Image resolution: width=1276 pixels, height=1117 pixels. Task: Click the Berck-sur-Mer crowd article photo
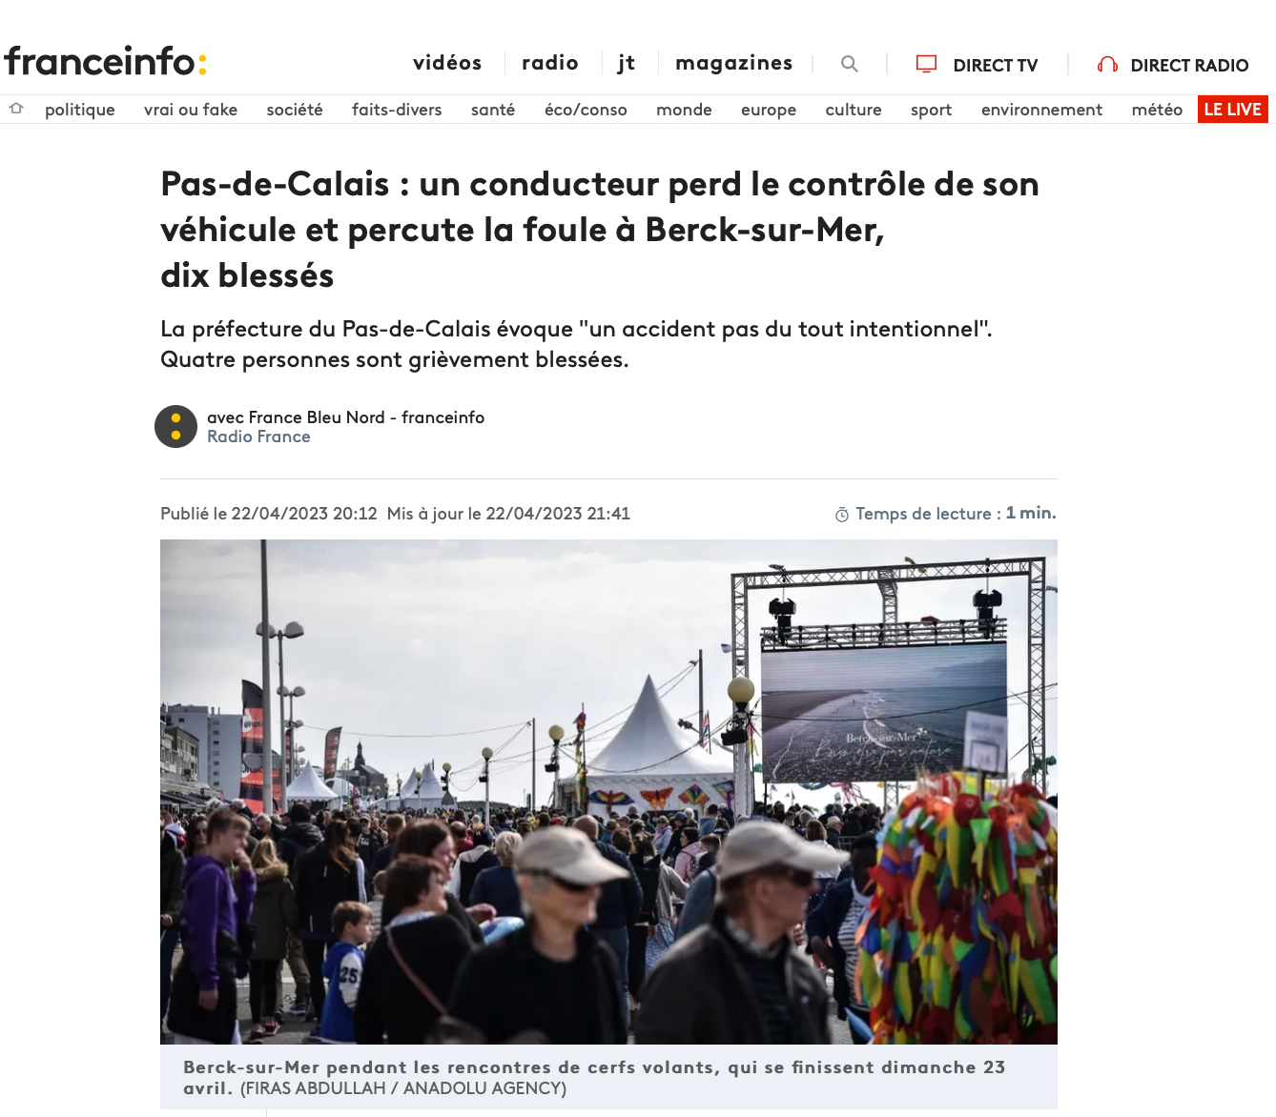pyautogui.click(x=608, y=792)
